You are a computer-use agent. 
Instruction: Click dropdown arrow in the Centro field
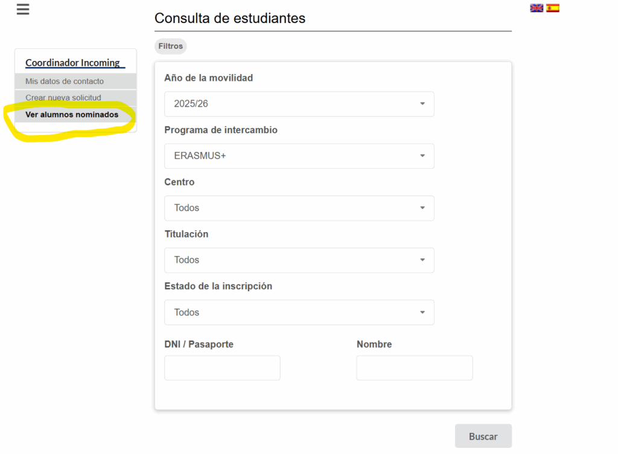(x=422, y=208)
